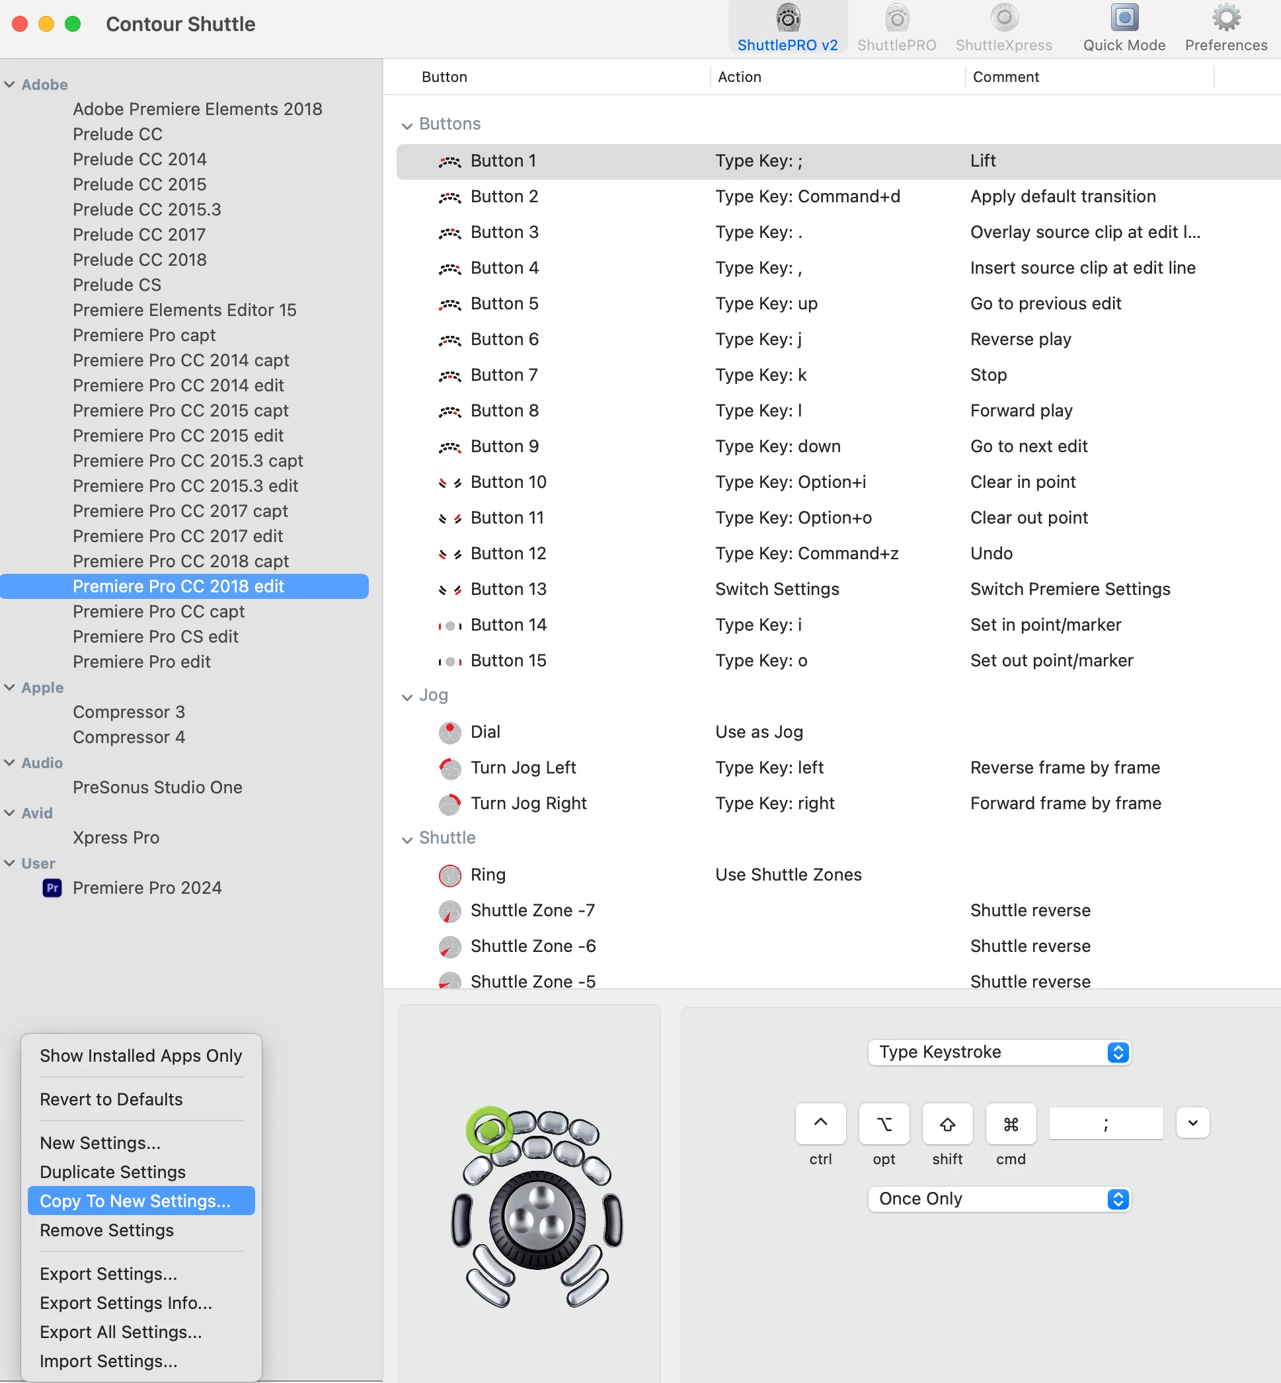Open the Type Keystroke dropdown
1281x1383 pixels.
pos(999,1052)
